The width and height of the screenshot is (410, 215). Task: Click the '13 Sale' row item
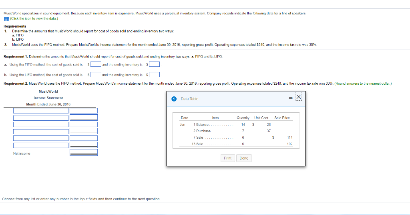coord(197,144)
